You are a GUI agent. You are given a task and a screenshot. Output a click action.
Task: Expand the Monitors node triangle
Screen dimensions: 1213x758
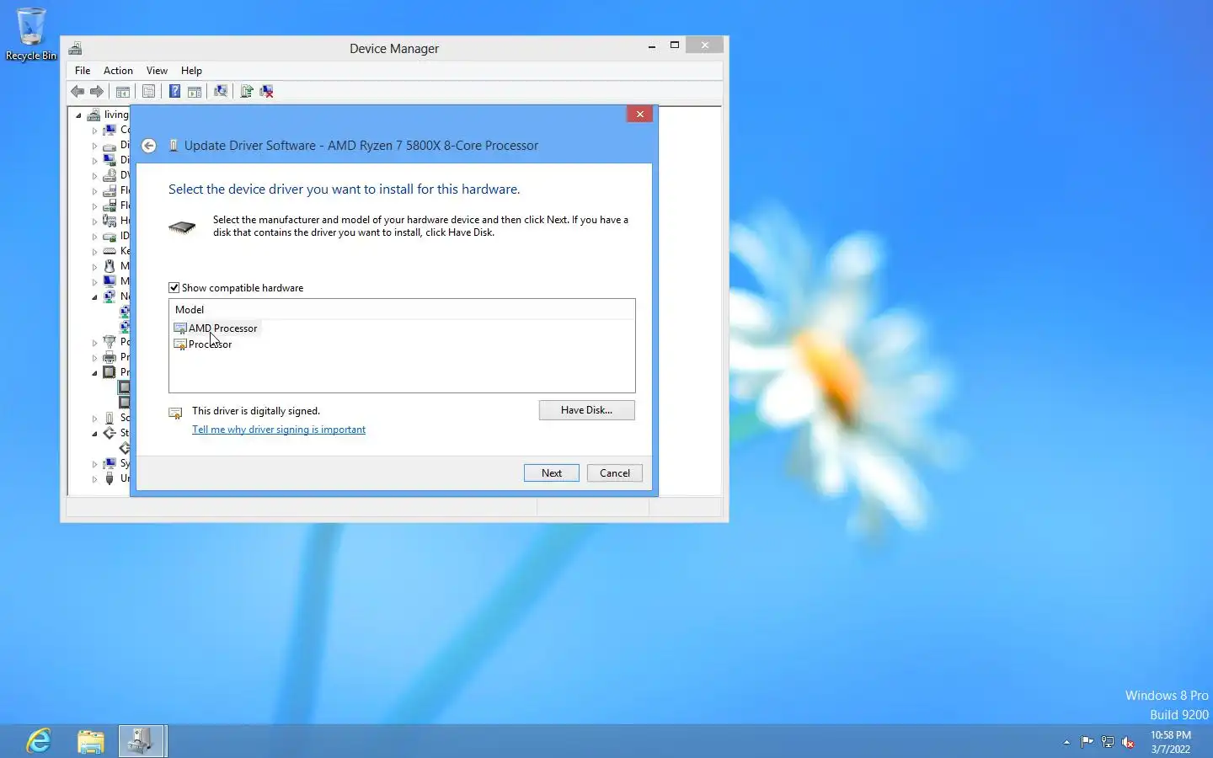pyautogui.click(x=94, y=282)
